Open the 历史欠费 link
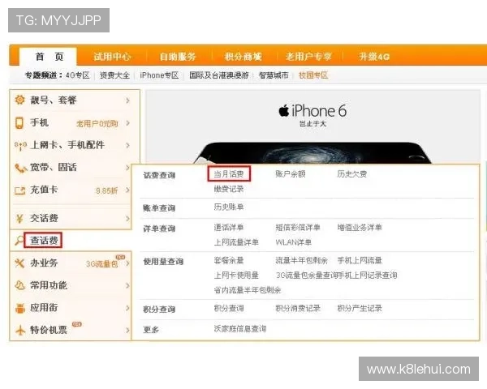 352,174
